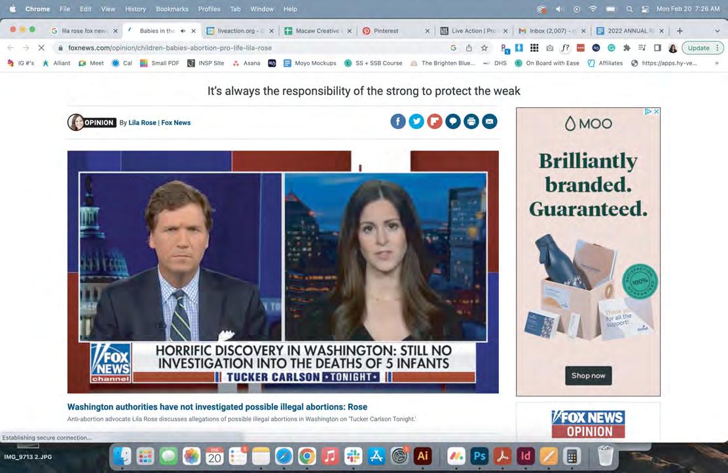Open the tab search chevron
This screenshot has width=728, height=473.
click(716, 31)
